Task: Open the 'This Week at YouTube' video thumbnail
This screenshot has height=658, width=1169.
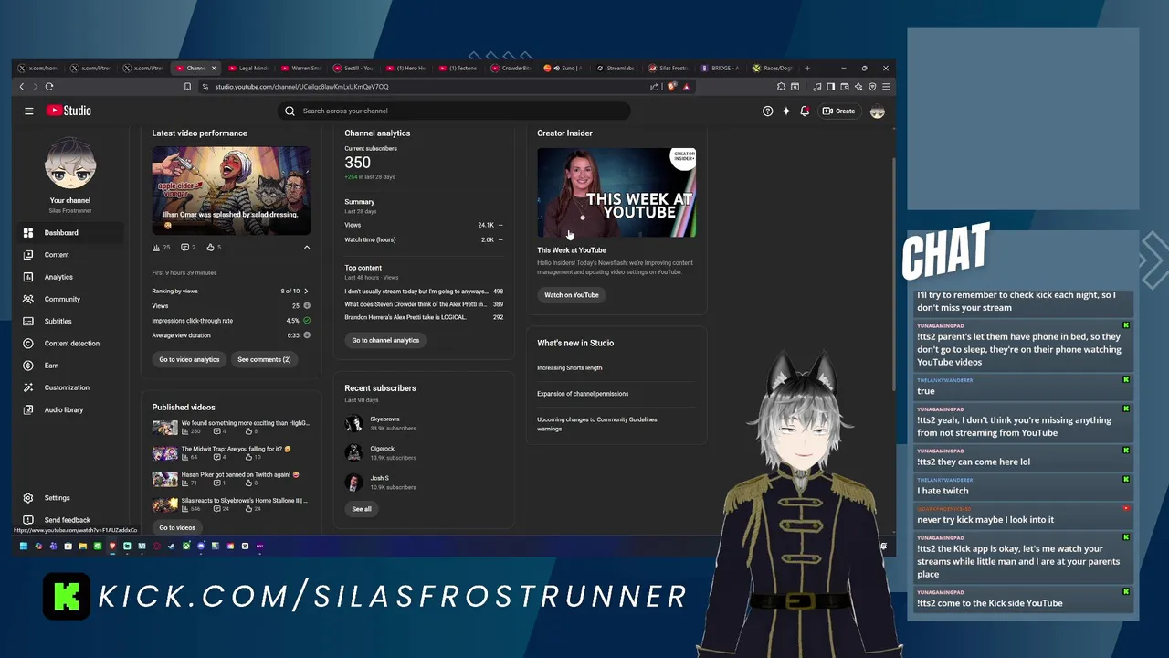Action: (616, 193)
